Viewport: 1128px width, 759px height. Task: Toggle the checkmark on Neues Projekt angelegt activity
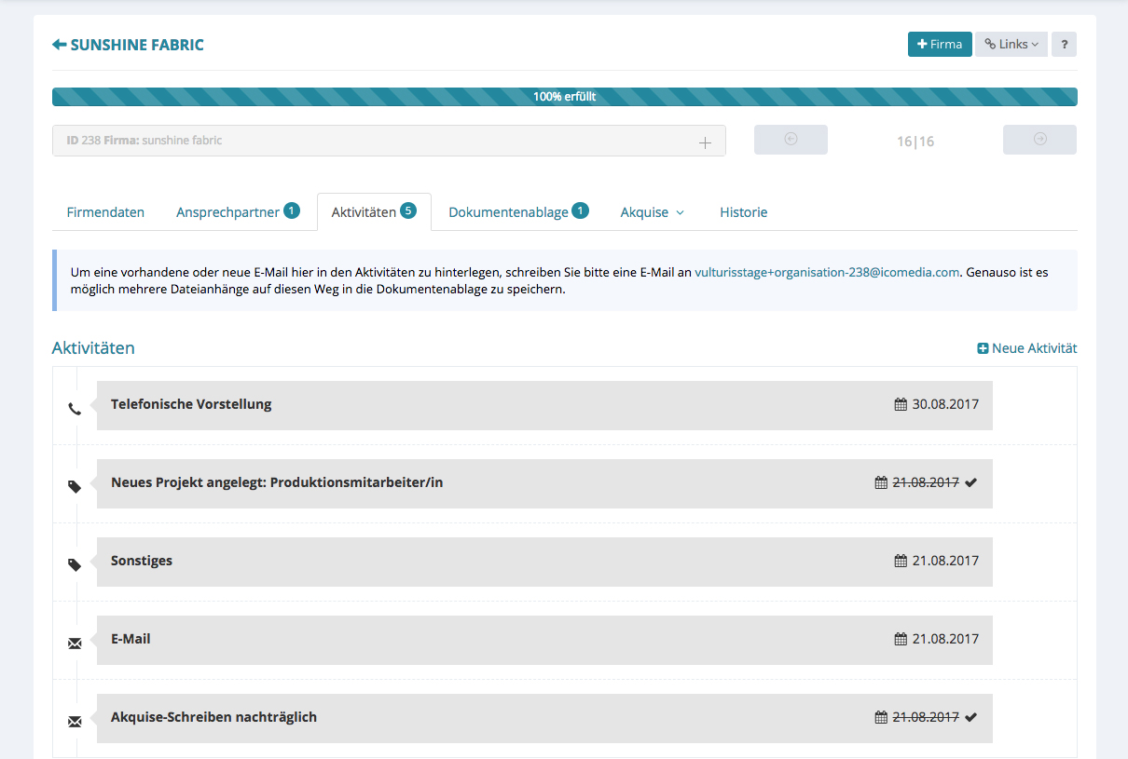click(x=971, y=482)
